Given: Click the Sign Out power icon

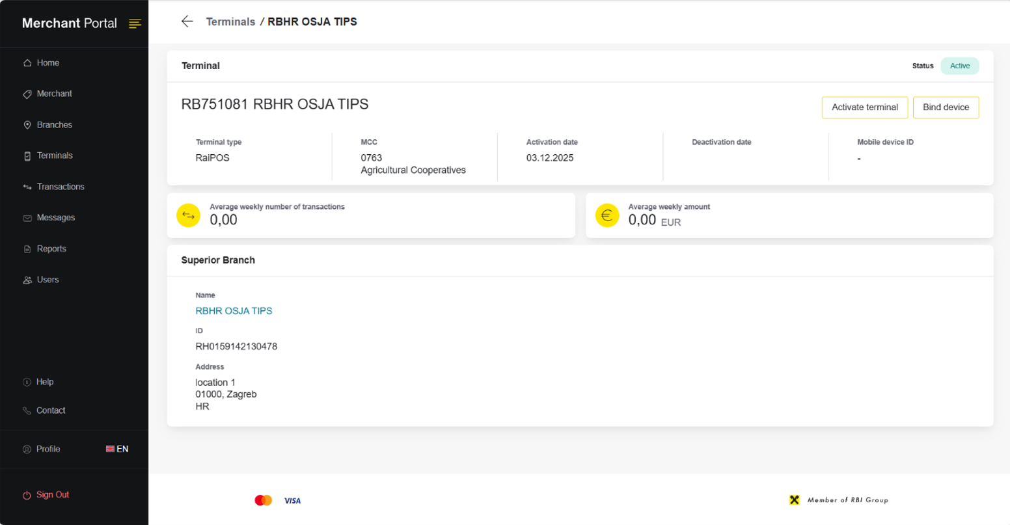Looking at the screenshot, I should coord(27,495).
